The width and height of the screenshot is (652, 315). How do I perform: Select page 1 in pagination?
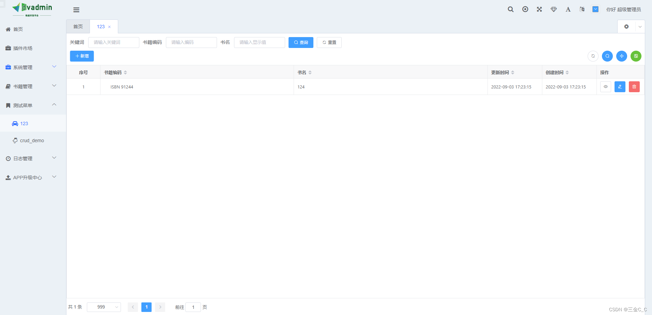click(146, 307)
